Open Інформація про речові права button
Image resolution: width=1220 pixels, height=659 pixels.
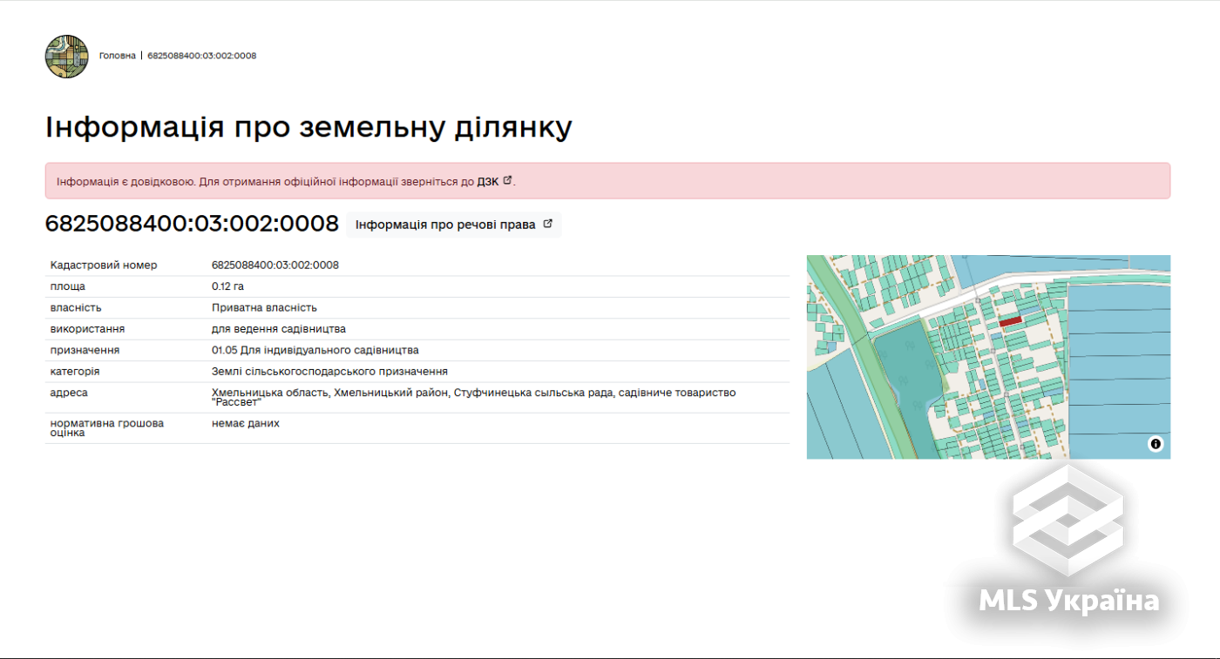454,225
